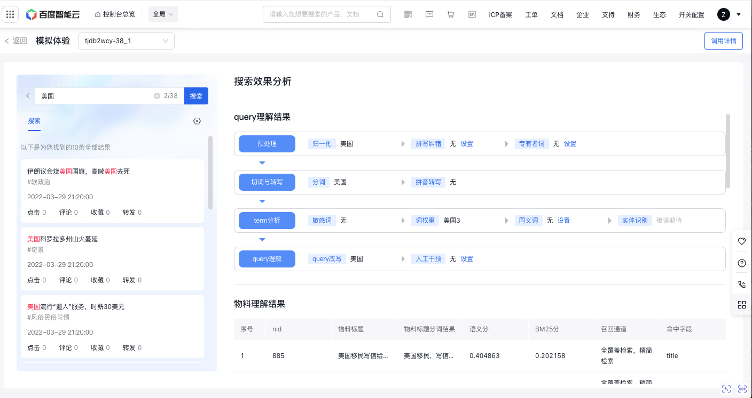Click the results list scrollbar
Viewport: 752px width, 398px height.
(x=210, y=173)
